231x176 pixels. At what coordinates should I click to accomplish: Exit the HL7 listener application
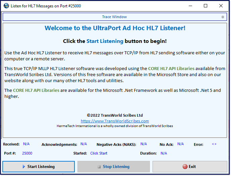pos(190,167)
